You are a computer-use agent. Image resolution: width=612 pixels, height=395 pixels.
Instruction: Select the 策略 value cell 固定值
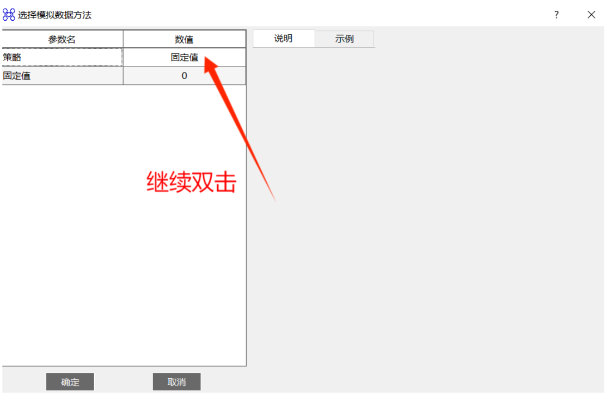184,57
